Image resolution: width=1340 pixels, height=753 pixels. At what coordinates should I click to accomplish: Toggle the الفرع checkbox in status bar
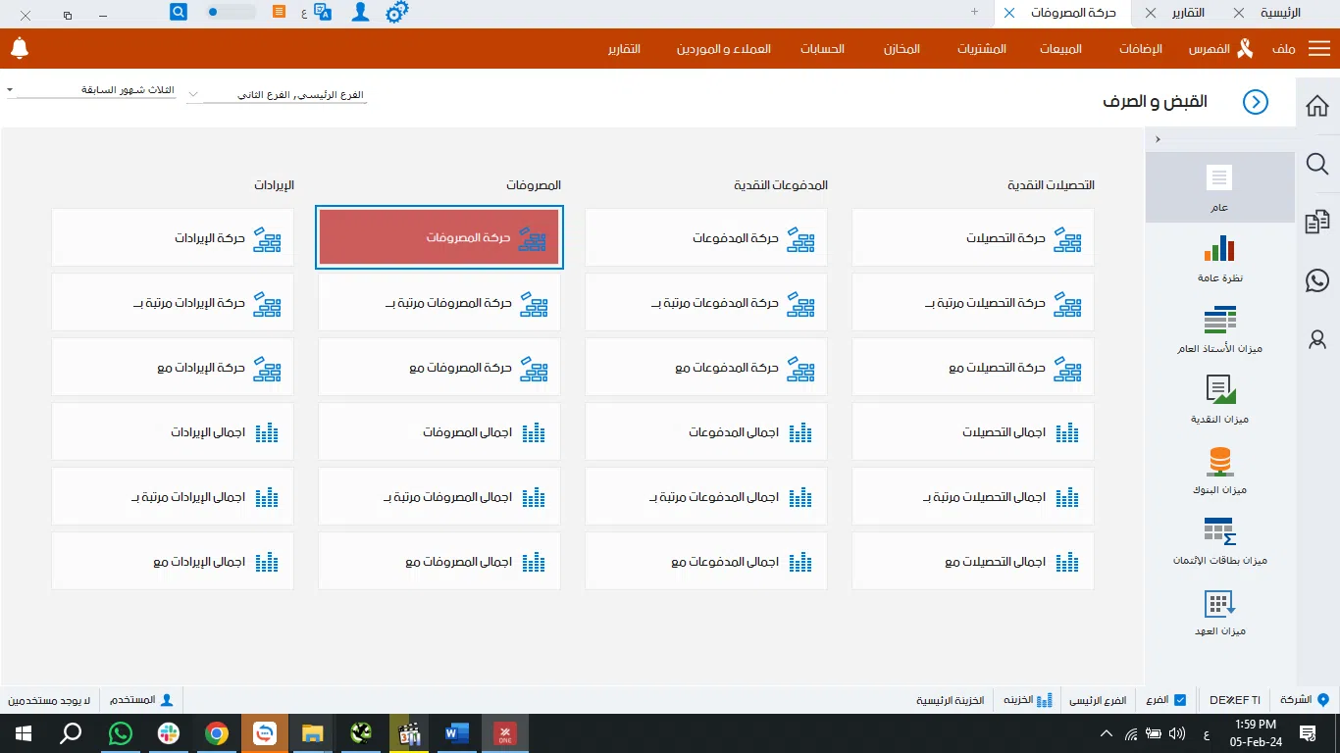click(1180, 700)
